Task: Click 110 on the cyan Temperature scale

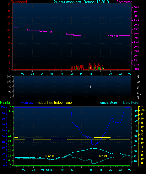Action: (135, 126)
